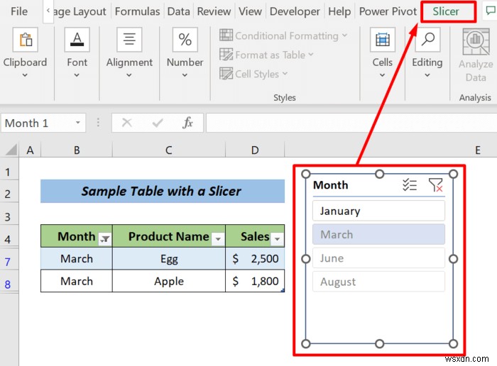Expand the Editing group dropdown
Image resolution: width=497 pixels, height=366 pixels.
[x=427, y=75]
